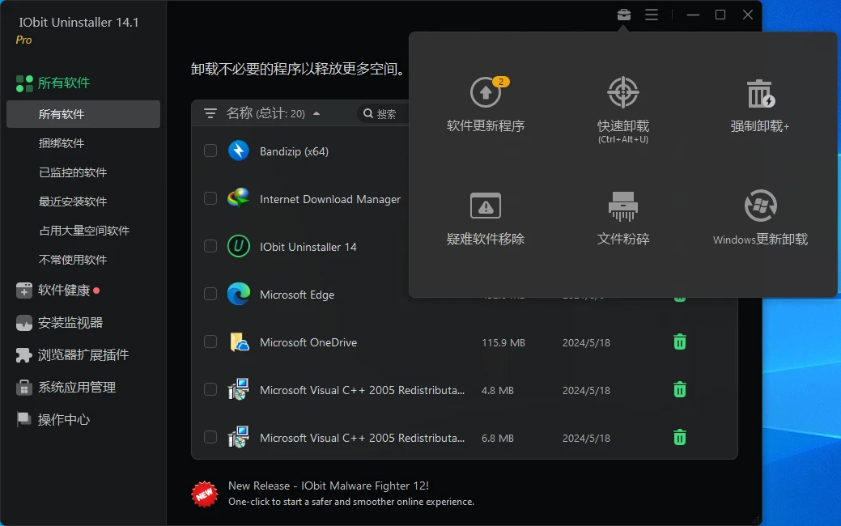Maximize the IObit Uninstaller window
This screenshot has height=526, width=841.
(720, 15)
